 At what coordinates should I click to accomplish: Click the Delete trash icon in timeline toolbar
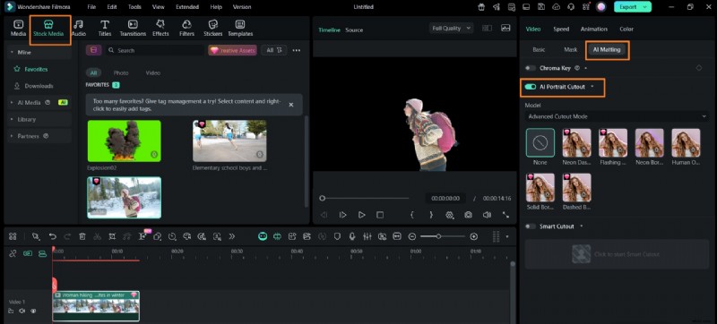(82, 236)
